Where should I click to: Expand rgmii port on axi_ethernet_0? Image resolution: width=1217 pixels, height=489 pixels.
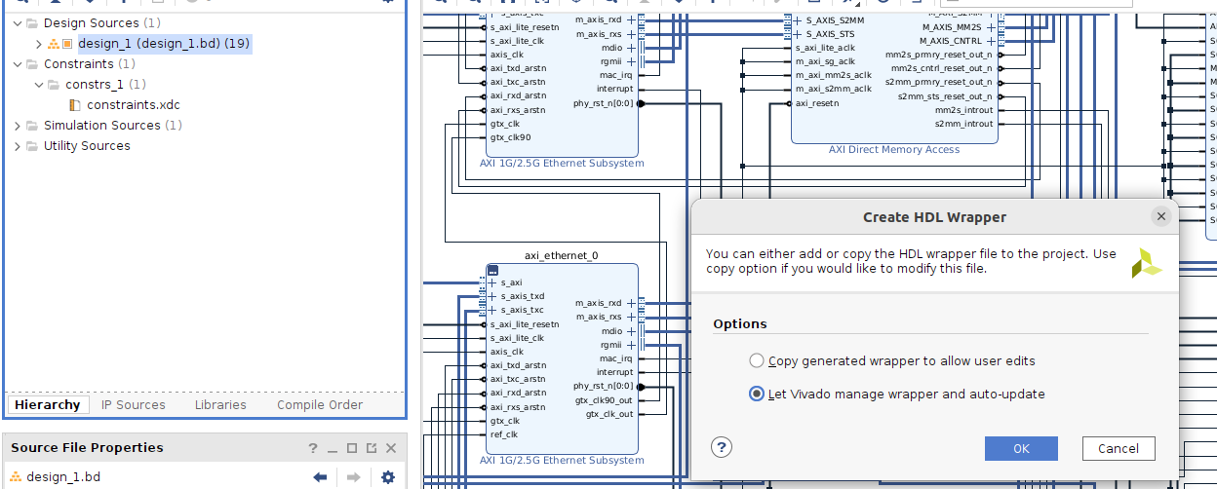tap(631, 345)
